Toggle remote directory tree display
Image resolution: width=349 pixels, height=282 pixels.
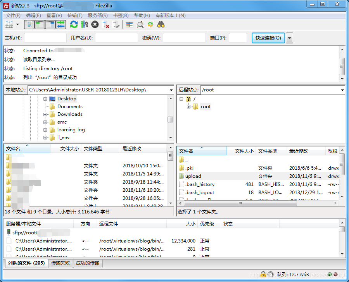(50, 24)
